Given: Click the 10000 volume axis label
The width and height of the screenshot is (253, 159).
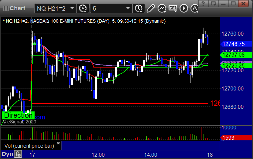Looking at the screenshot, I should [229, 127].
